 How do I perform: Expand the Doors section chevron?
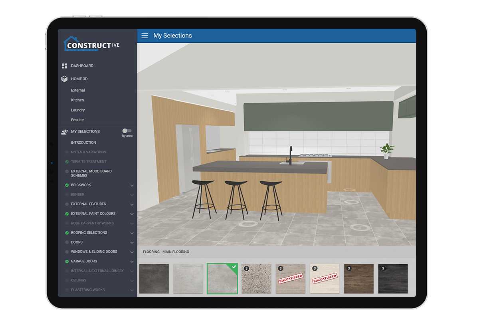tap(132, 242)
